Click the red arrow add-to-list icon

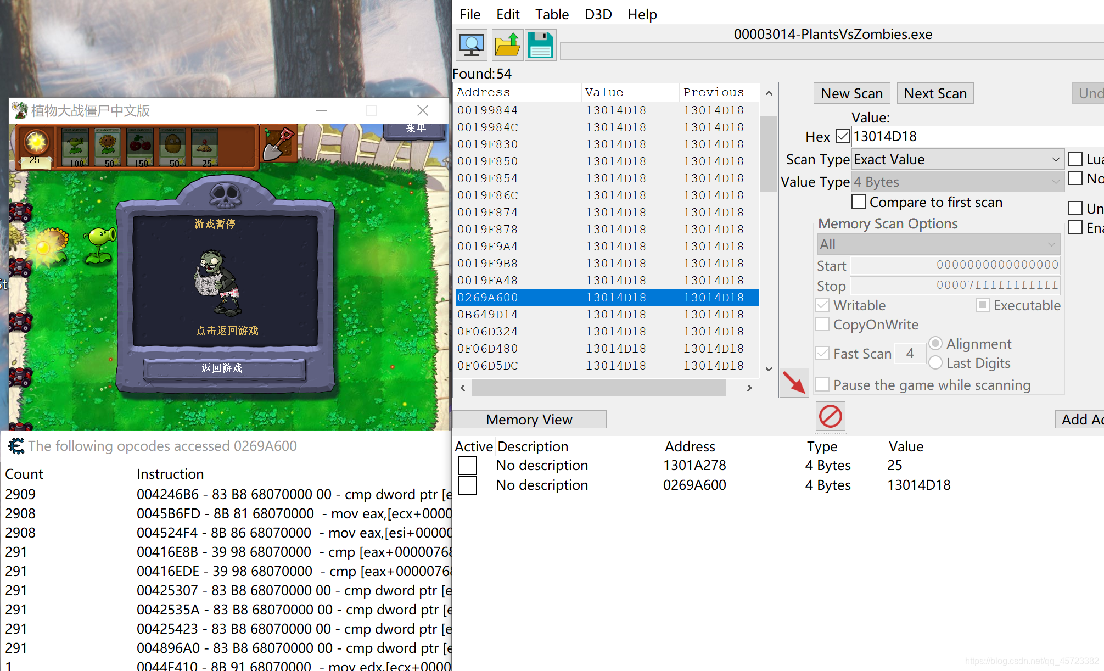click(x=794, y=383)
